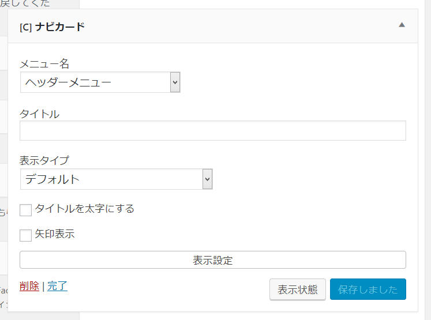
Task: Click the blue 保存しました button
Action: 368,289
